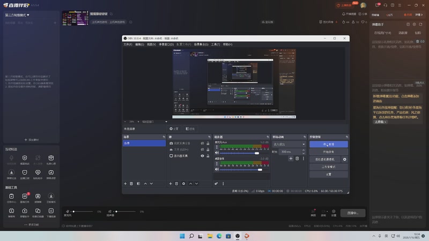Open gear settings icon in bottom stream bar
This screenshot has height=241, width=429.
(334, 213)
